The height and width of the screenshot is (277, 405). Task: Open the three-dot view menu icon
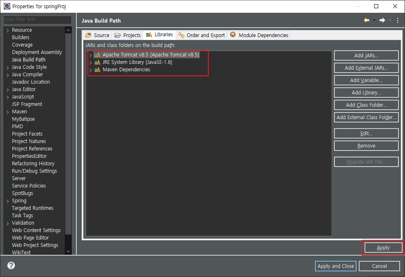click(398, 20)
